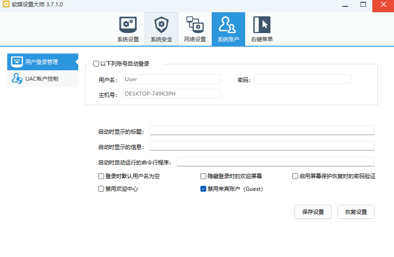Toggle 隐藏登录时的欢迎屏幕 checkbox
This screenshot has height=257, width=394.
[204, 176]
